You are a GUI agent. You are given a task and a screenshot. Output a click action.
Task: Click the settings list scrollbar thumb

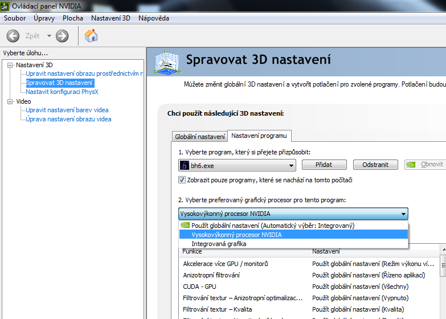pyautogui.click(x=443, y=265)
